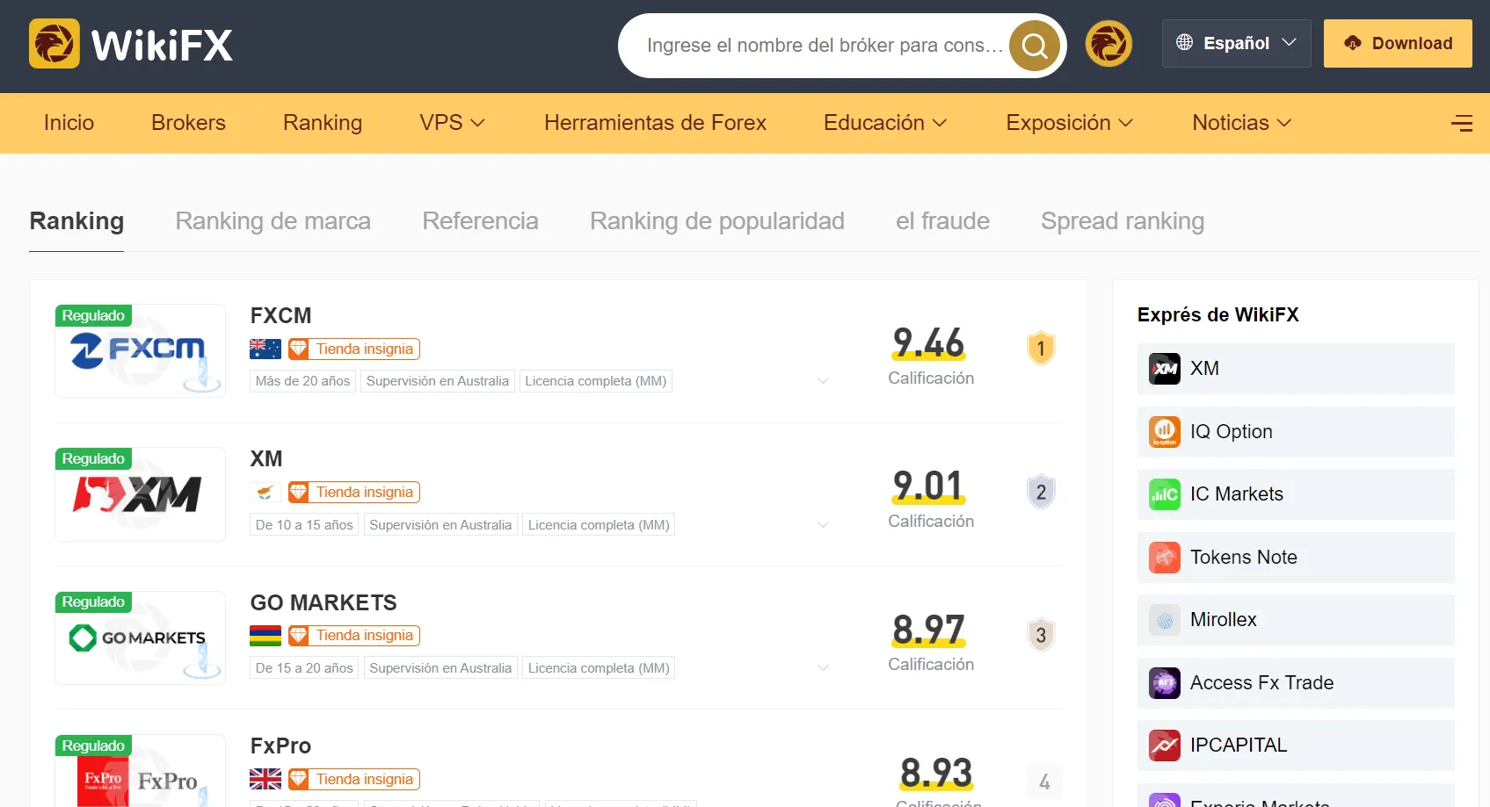The height and width of the screenshot is (807, 1490).
Task: Switch to Ranking de marca tab
Action: [x=273, y=221]
